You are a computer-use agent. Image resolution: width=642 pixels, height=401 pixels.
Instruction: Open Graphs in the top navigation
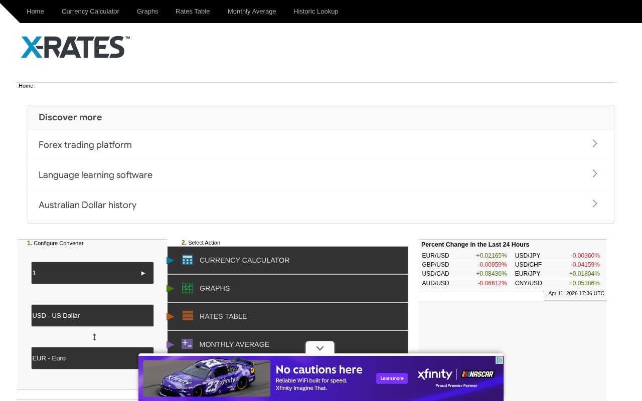click(147, 11)
